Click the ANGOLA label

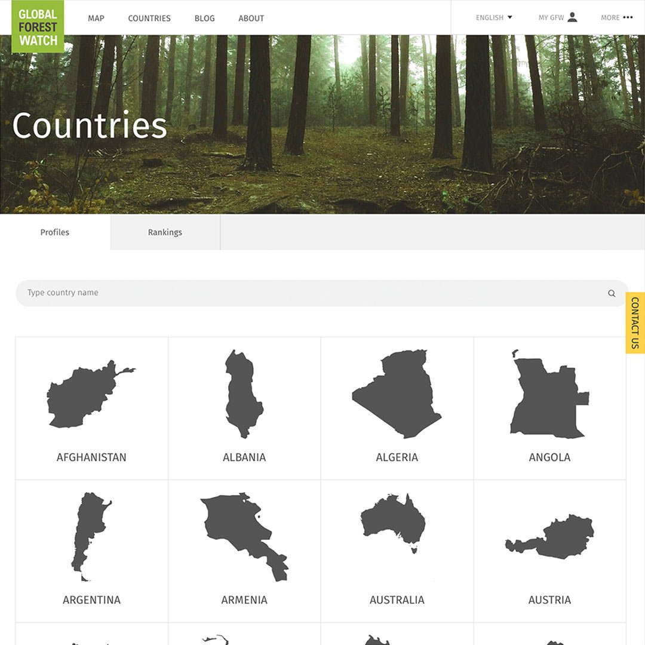coord(549,457)
